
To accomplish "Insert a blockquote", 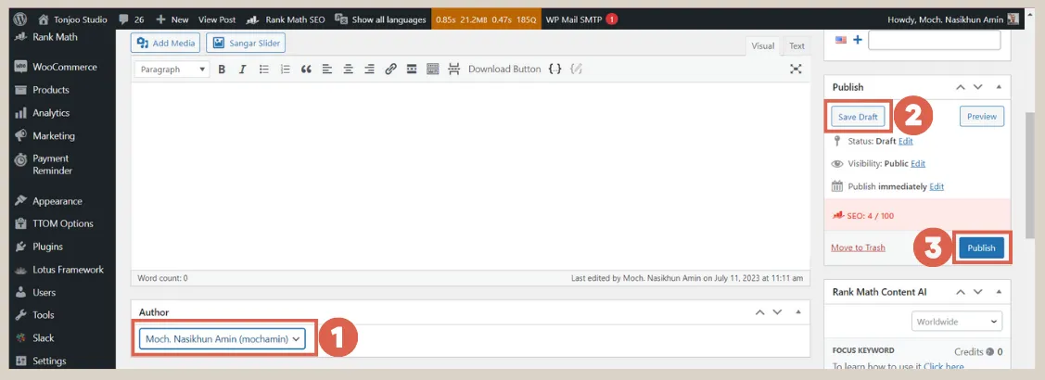I will pyautogui.click(x=306, y=69).
